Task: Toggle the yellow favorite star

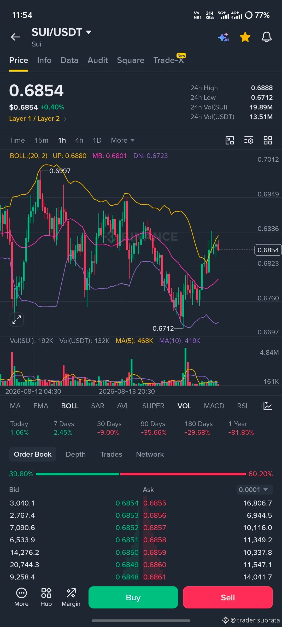Action: (245, 37)
